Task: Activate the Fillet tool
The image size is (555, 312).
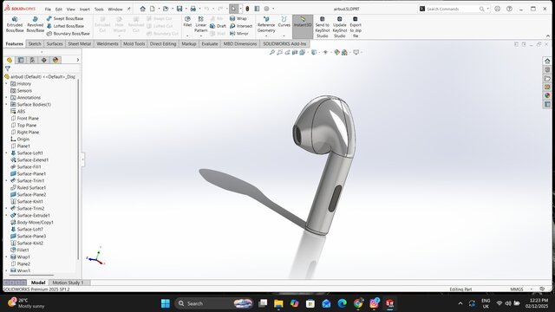Action: [x=187, y=22]
